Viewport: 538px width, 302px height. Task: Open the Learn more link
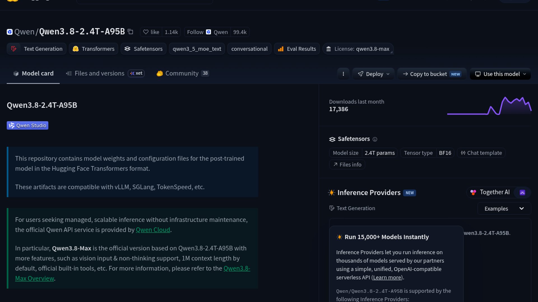click(x=387, y=277)
